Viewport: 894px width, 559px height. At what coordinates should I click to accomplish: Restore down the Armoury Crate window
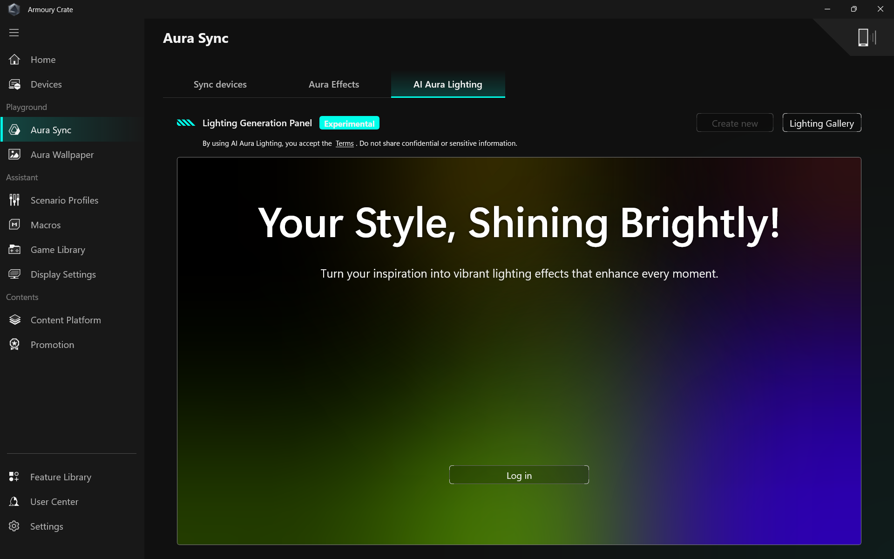click(x=854, y=9)
